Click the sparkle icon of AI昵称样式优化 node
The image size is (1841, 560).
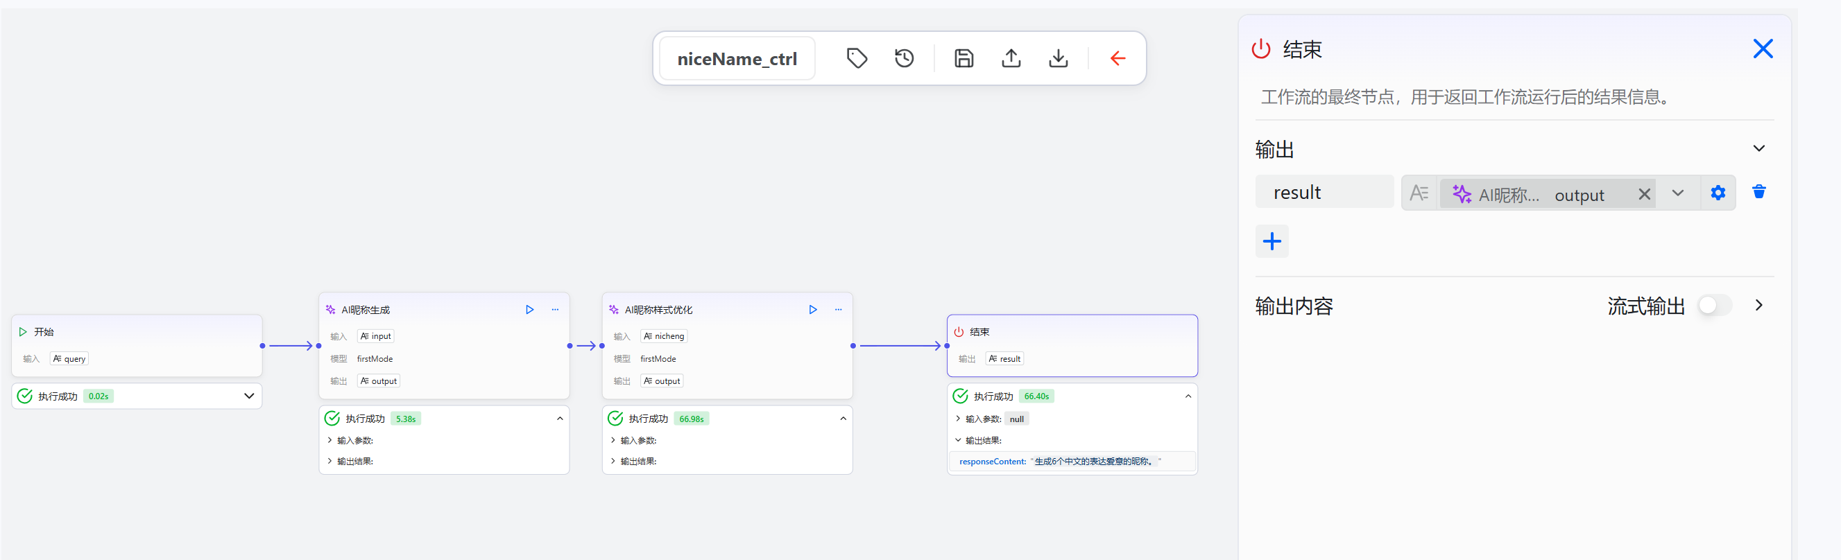coord(613,309)
